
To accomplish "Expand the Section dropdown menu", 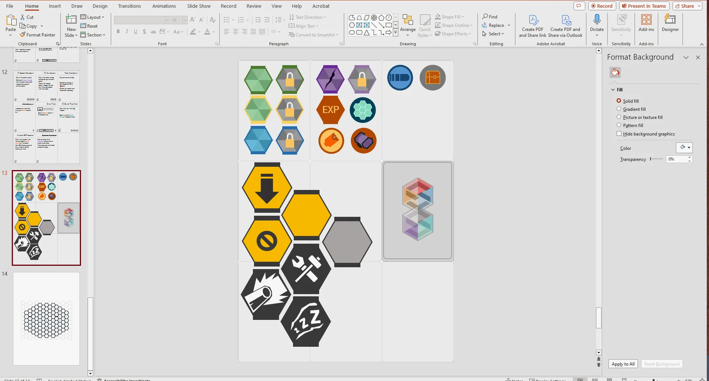I will click(x=93, y=35).
